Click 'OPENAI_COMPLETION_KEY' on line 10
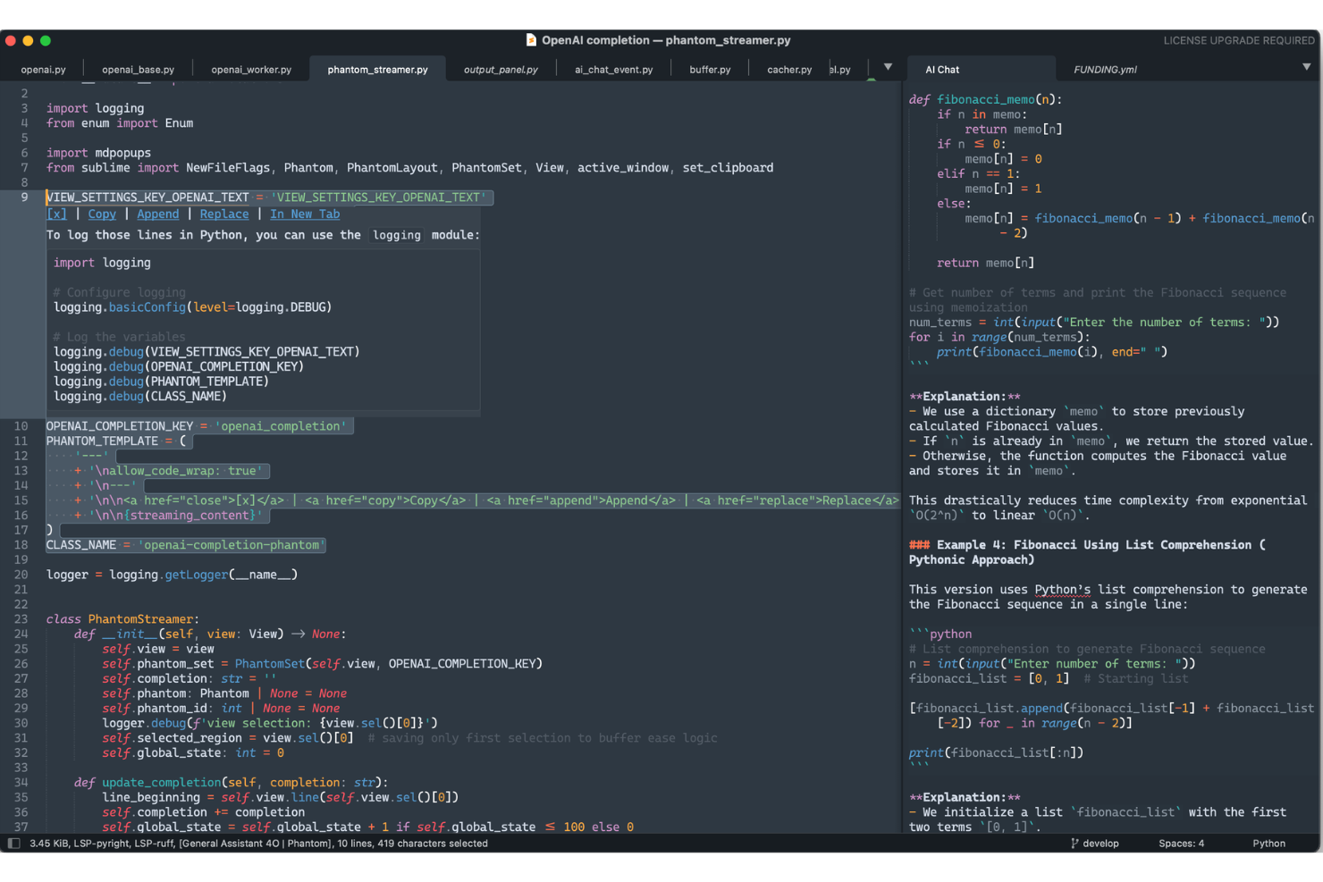 point(120,425)
